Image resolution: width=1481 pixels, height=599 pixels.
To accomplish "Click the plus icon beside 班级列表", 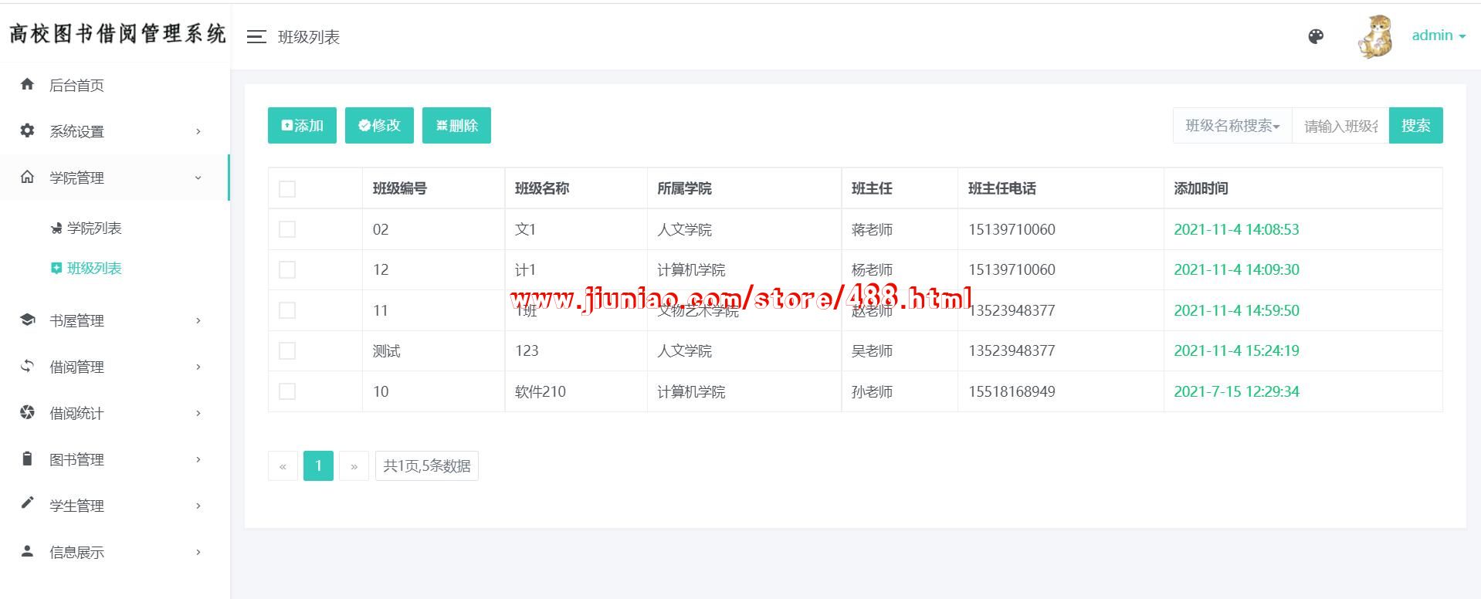I will pyautogui.click(x=56, y=268).
